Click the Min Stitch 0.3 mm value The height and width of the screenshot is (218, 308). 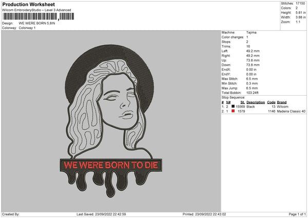click(x=252, y=83)
